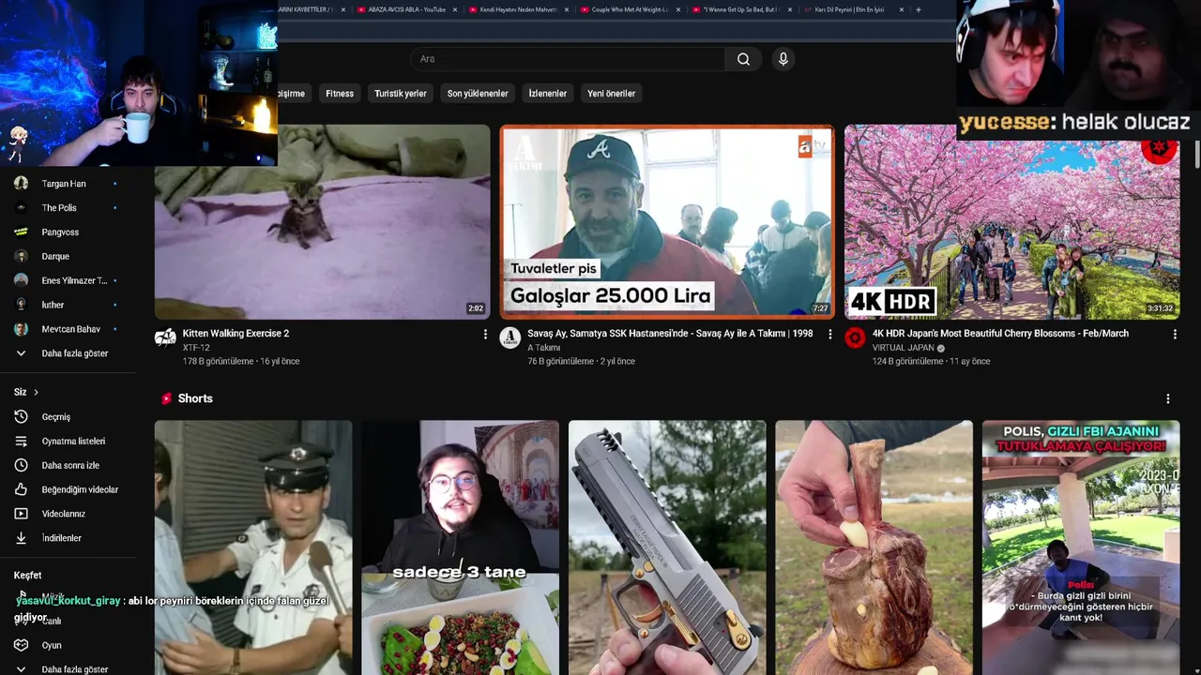Click the XTF-12 channel name

pyautogui.click(x=196, y=348)
